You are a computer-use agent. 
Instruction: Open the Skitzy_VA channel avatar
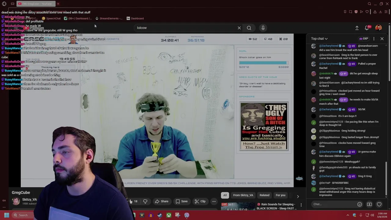[x=16, y=201]
